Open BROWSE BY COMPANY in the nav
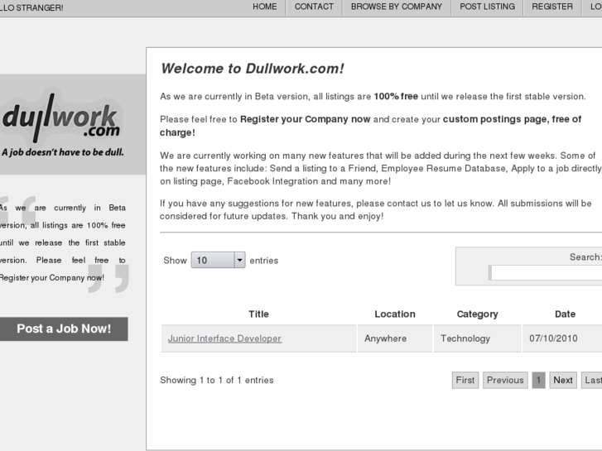 [x=396, y=7]
